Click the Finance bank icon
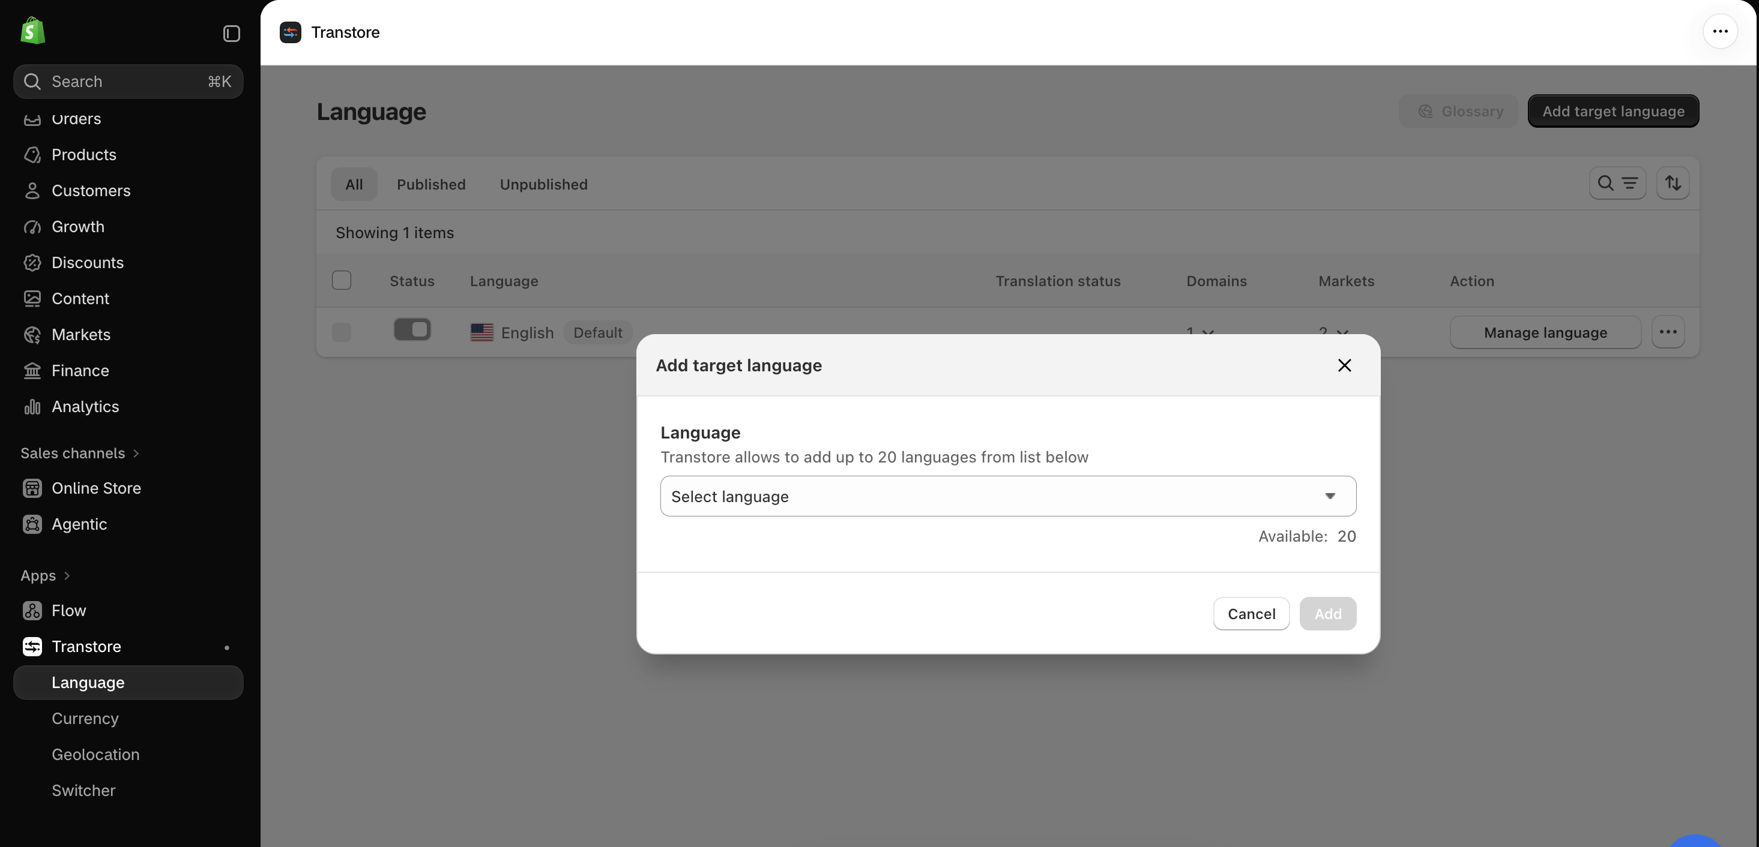1759x847 pixels. tap(32, 371)
